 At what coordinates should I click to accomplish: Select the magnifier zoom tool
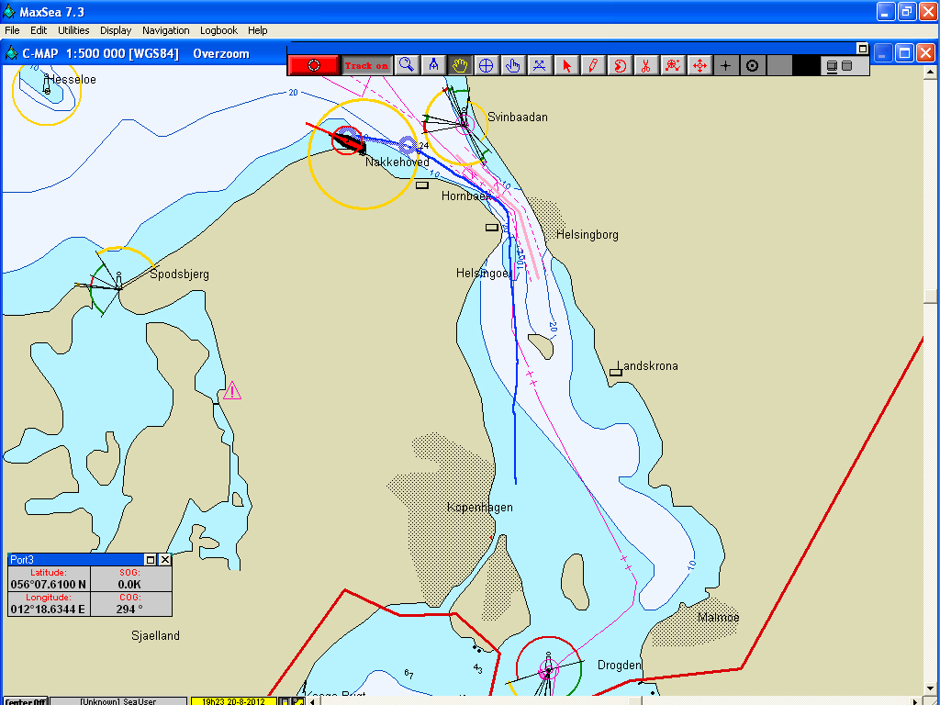click(x=407, y=65)
